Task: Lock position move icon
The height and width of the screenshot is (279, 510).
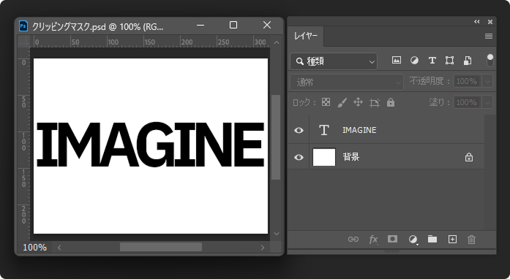Action: pos(358,102)
